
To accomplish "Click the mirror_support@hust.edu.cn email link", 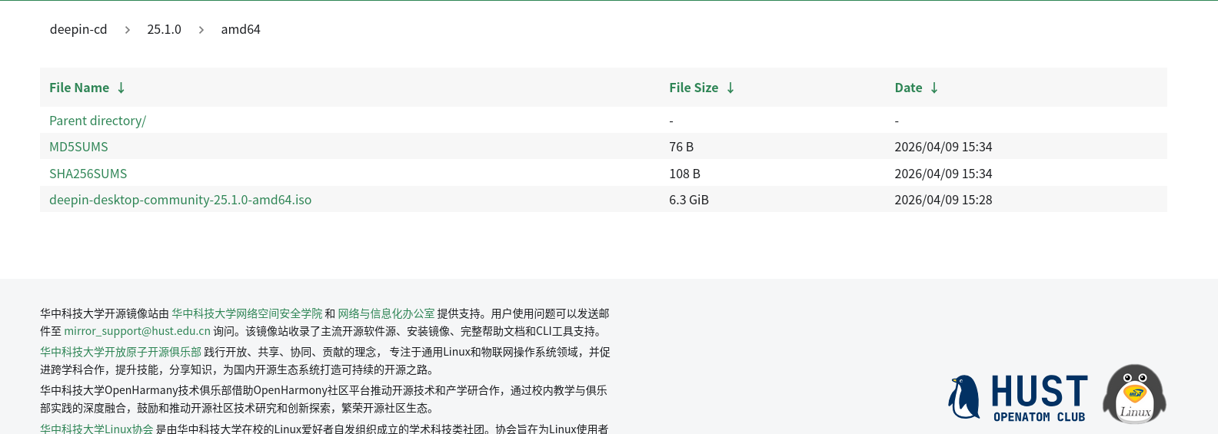I will click(137, 331).
